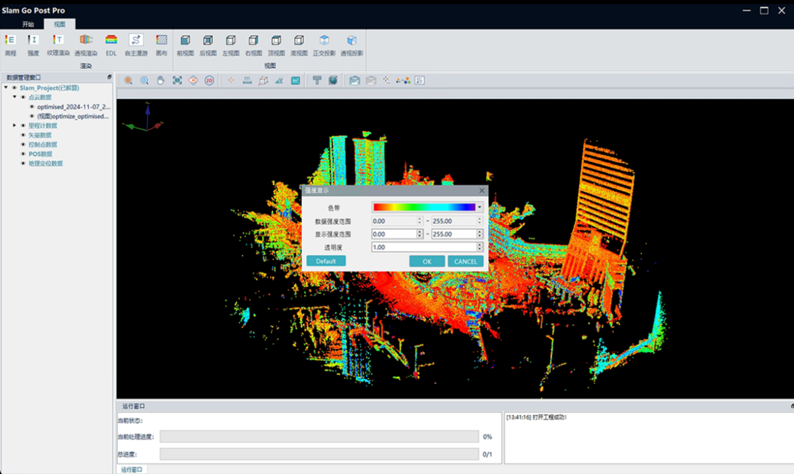Toggle eye icon for POS数据
794x474 pixels.
[x=23, y=154]
